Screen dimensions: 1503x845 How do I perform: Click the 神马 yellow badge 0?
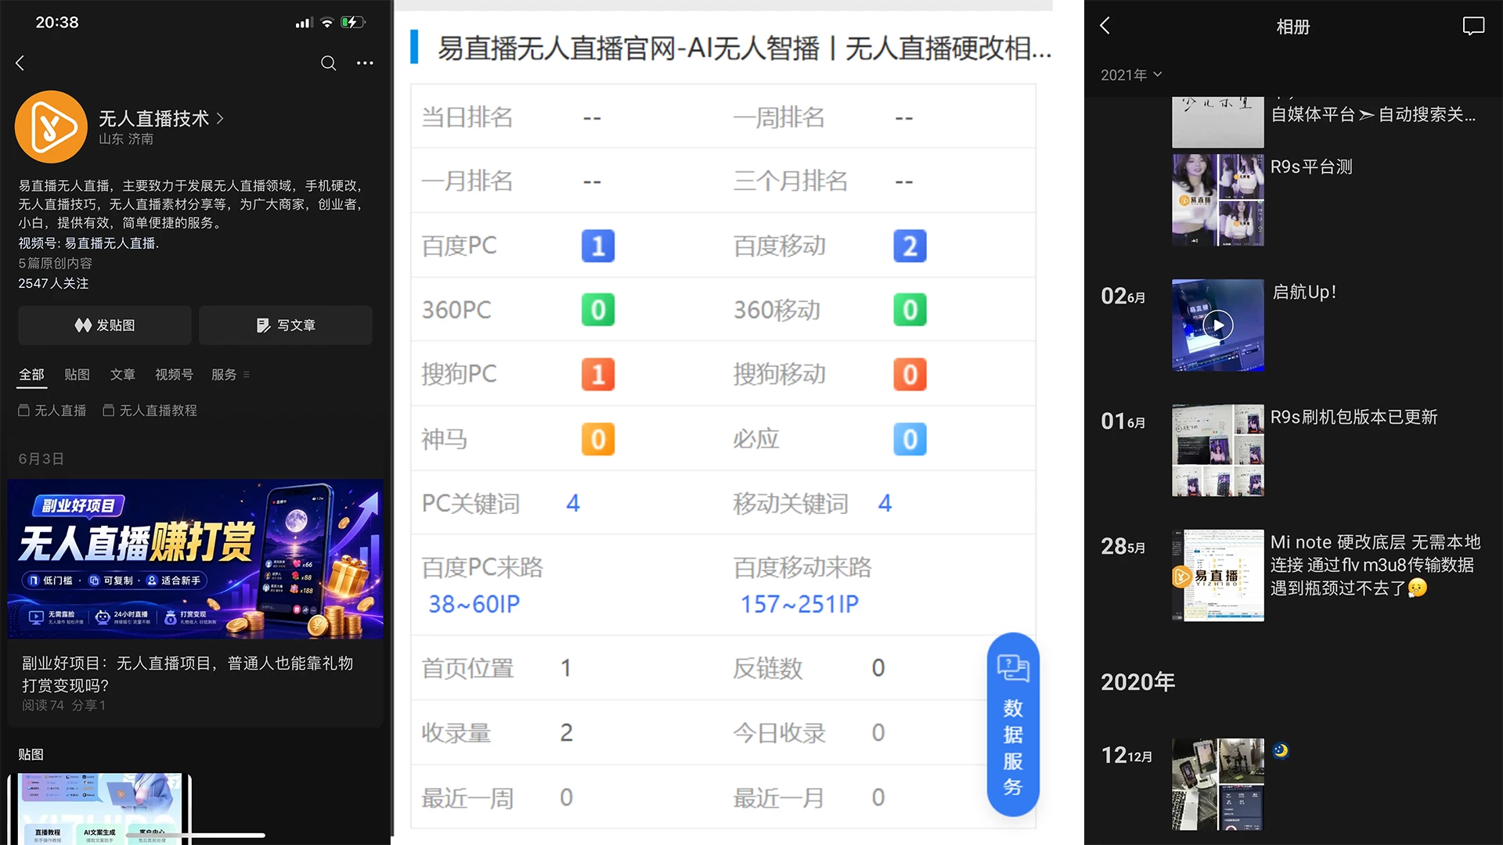pos(598,439)
